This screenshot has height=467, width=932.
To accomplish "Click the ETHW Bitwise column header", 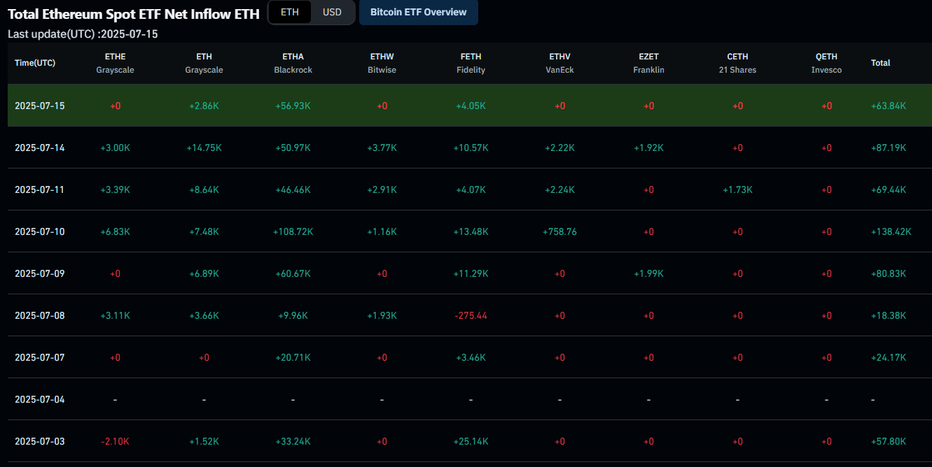I will (x=382, y=63).
